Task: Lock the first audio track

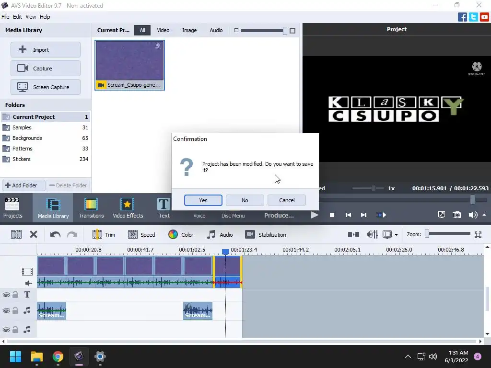Action: [x=15, y=310]
